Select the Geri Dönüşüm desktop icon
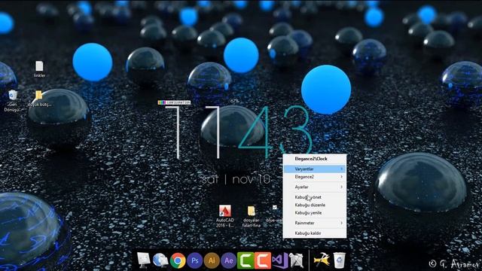This screenshot has width=482, height=271. click(x=13, y=101)
